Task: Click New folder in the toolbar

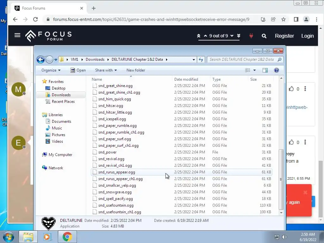Action: (x=136, y=70)
